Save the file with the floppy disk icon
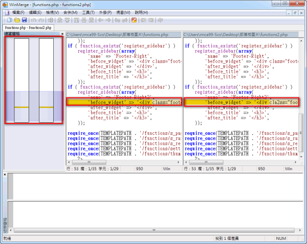Screen dimensions: 307x244 point(24,20)
